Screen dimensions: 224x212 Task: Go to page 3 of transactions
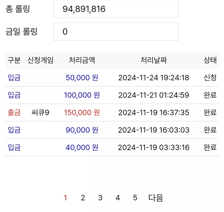pos(100,198)
